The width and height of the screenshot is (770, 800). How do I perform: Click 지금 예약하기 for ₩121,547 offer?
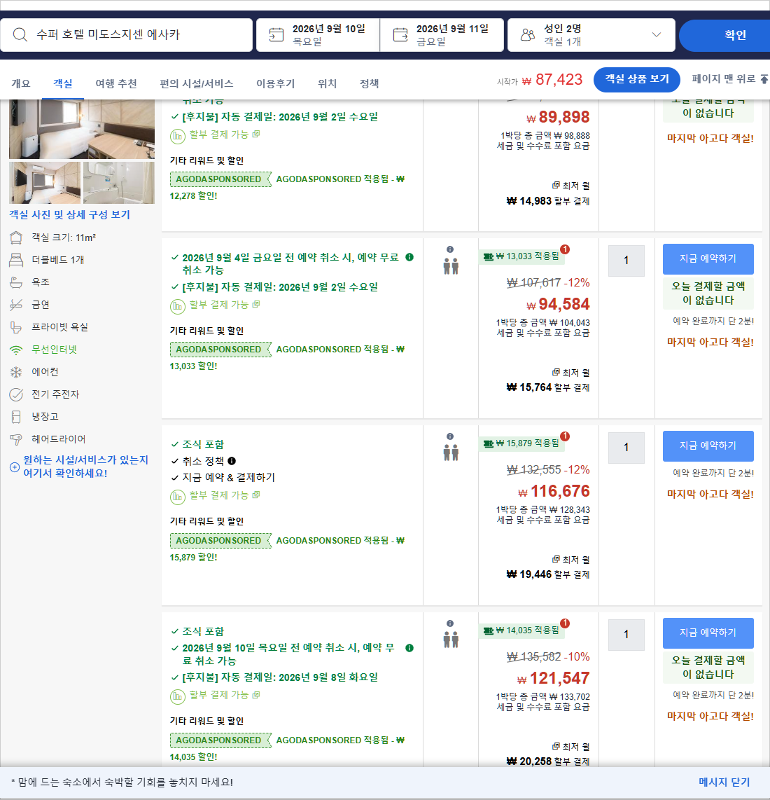coord(708,633)
